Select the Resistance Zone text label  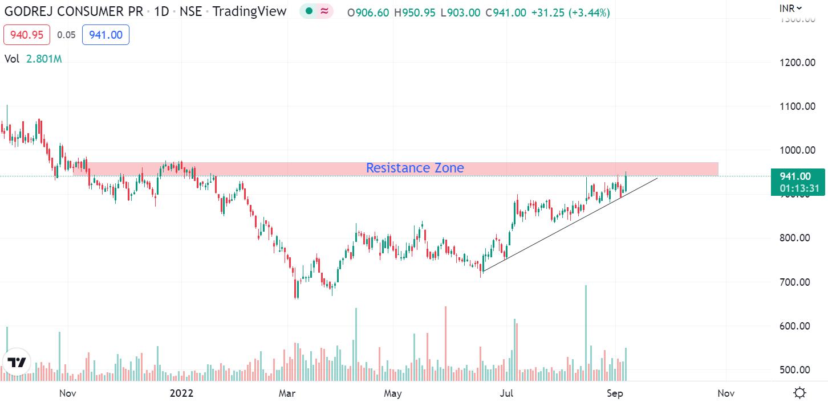[415, 168]
